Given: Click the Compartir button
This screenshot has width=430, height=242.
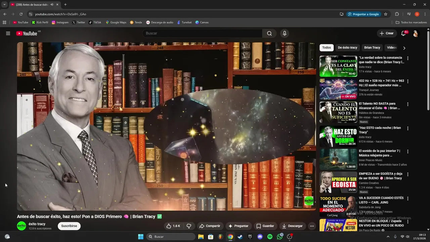Looking at the screenshot, I should (210, 226).
